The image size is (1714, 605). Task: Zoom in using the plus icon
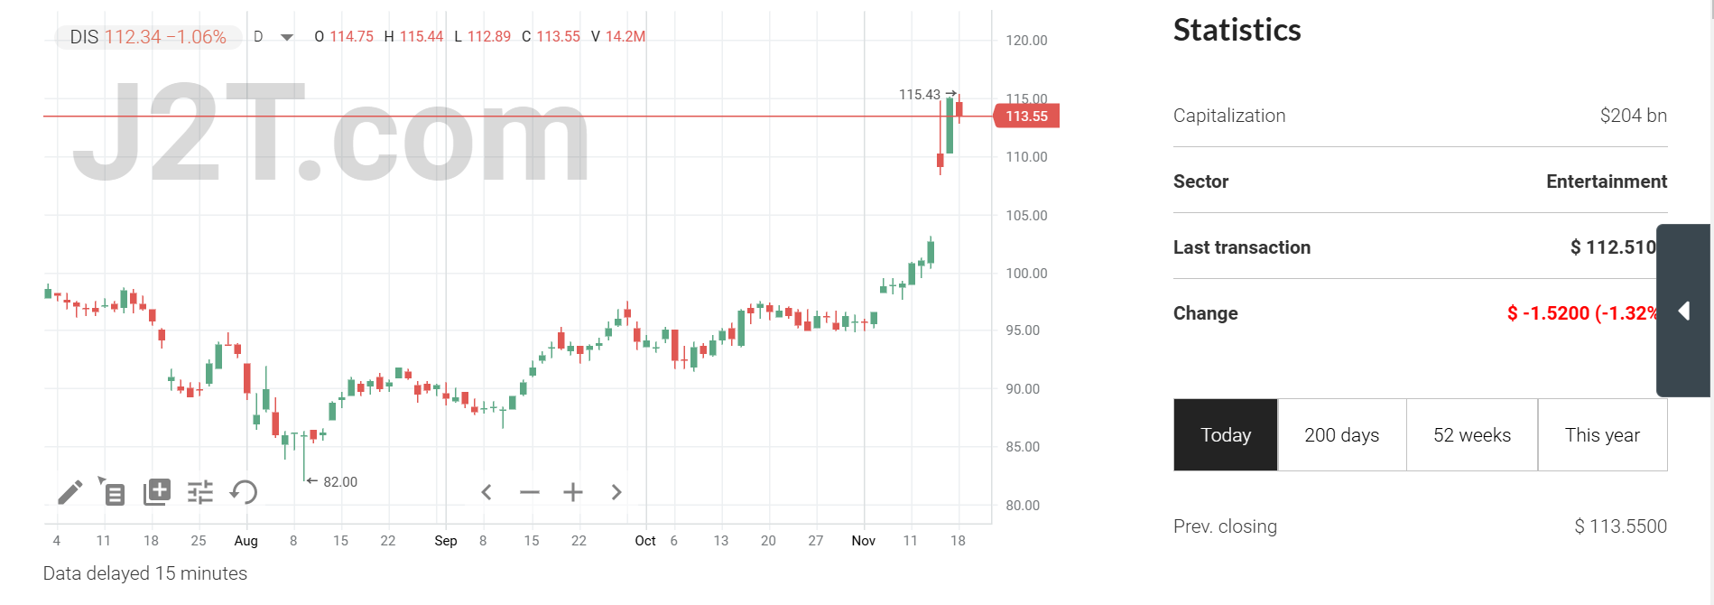point(572,491)
